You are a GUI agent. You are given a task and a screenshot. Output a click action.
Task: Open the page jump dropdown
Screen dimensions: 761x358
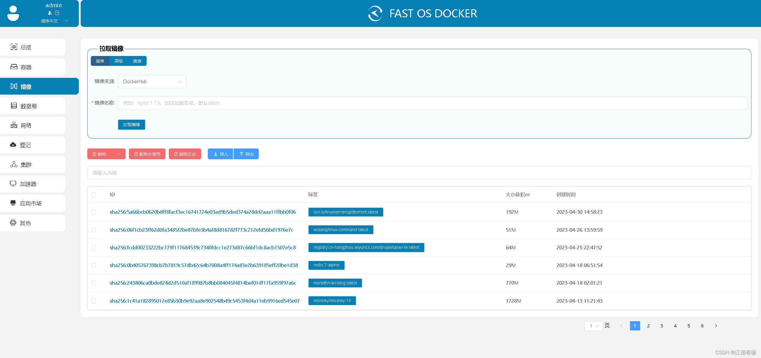pos(593,326)
